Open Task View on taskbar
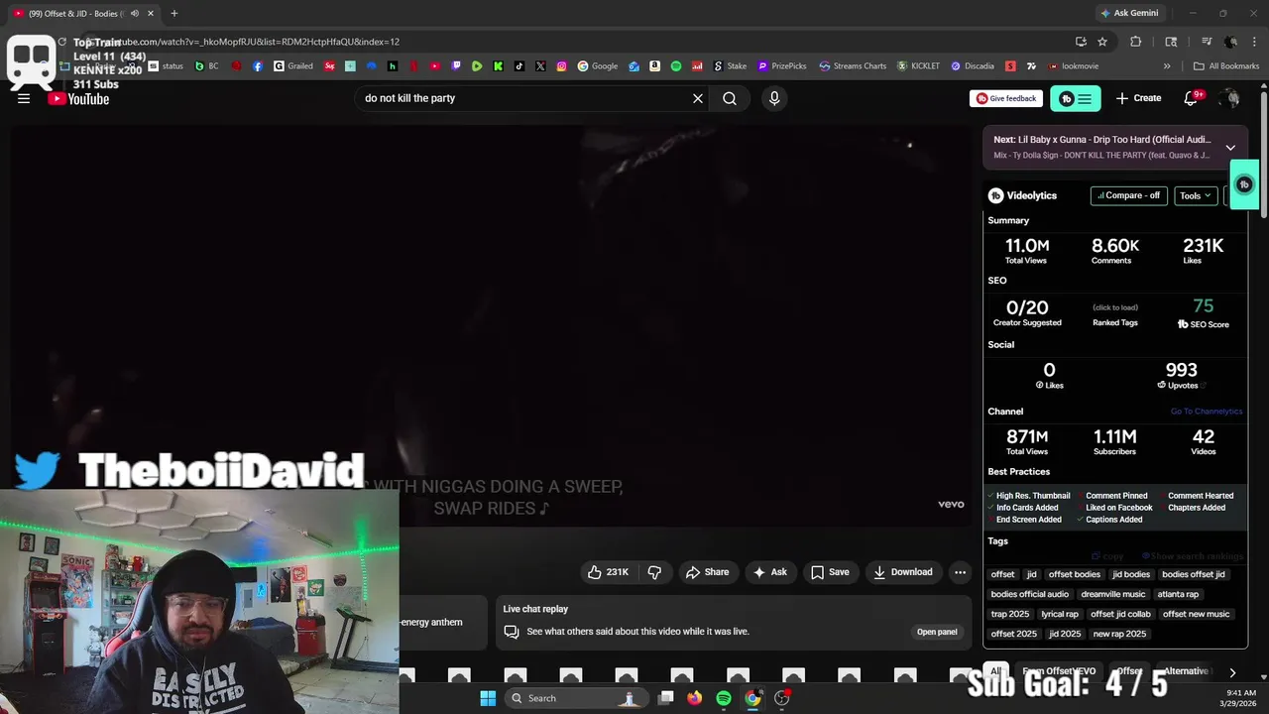The image size is (1269, 714). pos(666,698)
